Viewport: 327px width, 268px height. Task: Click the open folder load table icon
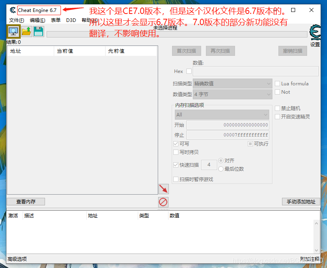26,32
